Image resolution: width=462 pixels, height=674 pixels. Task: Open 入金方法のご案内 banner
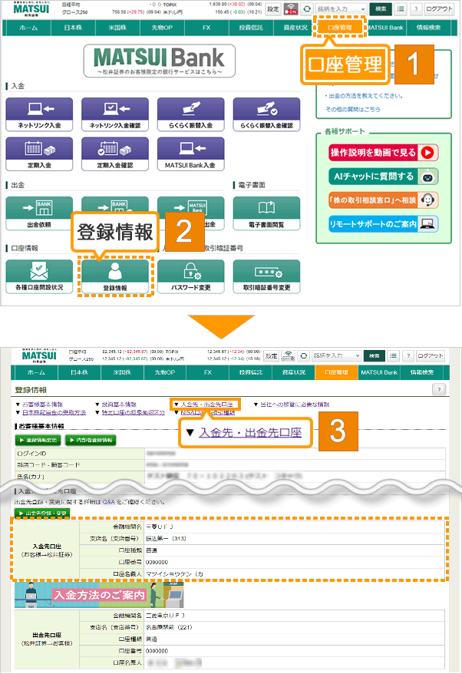(99, 595)
